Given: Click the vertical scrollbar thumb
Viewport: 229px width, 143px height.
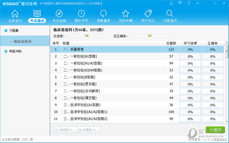Looking at the screenshot, I should (x=227, y=51).
